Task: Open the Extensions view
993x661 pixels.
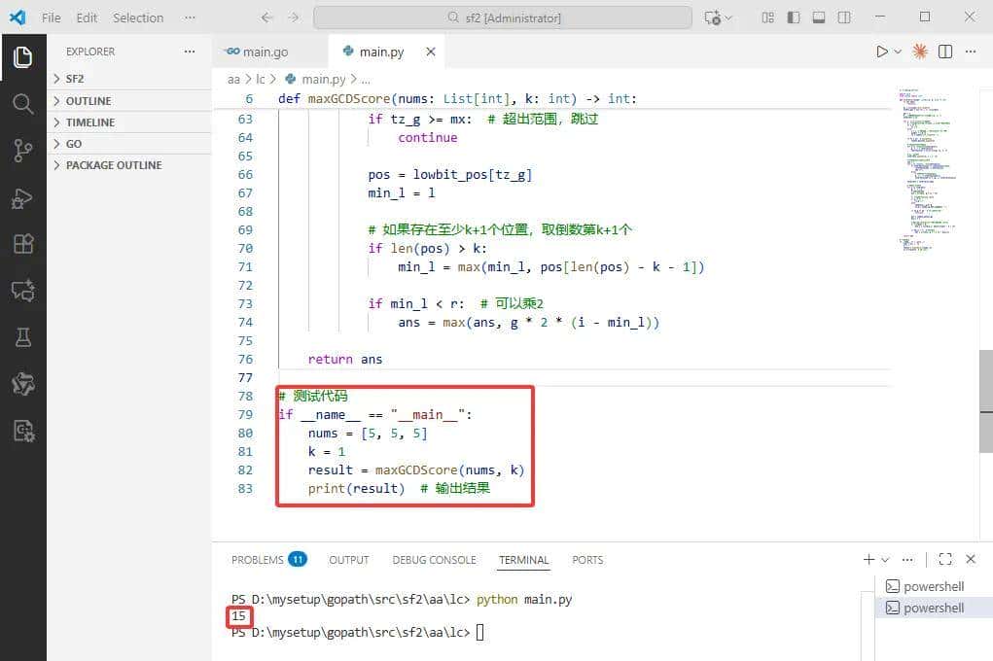Action: click(23, 243)
